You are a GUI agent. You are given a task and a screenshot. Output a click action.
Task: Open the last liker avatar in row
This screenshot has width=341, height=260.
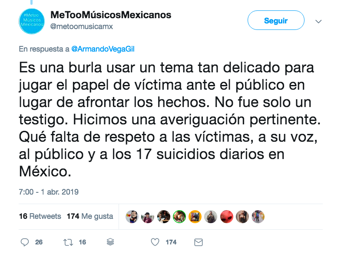258,217
